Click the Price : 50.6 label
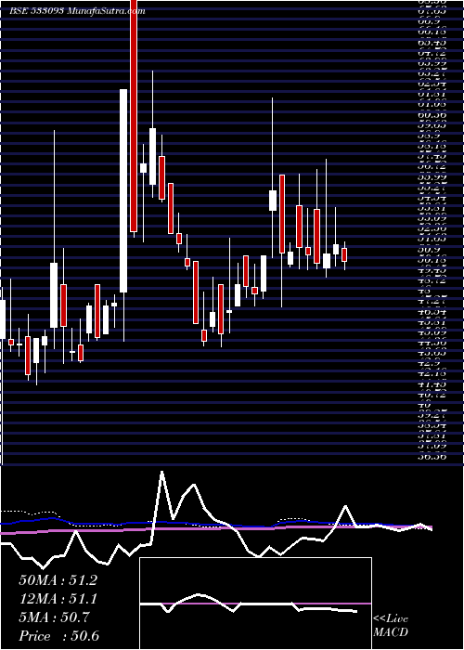 (x=58, y=636)
